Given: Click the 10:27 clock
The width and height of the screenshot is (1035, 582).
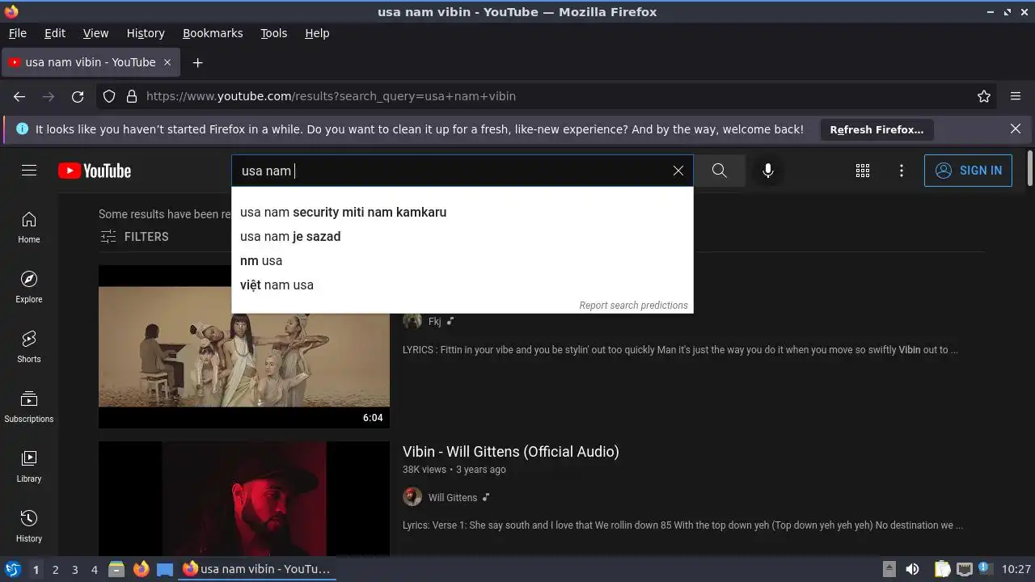Looking at the screenshot, I should (x=1016, y=569).
